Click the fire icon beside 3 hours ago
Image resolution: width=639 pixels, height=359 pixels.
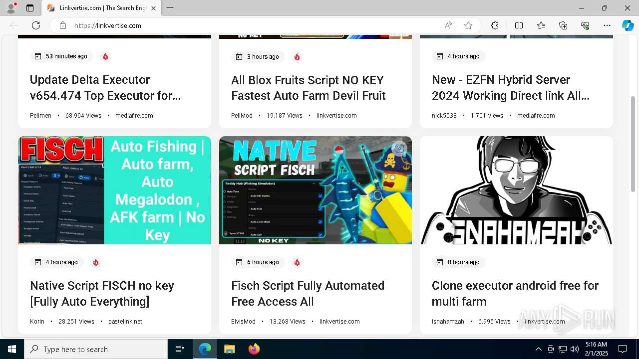(x=297, y=57)
